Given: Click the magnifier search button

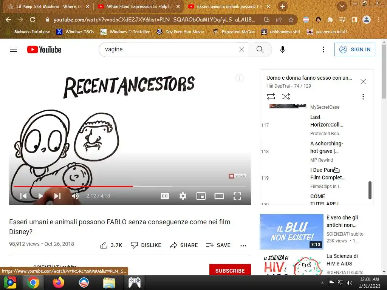Looking at the screenshot, I should 260,49.
